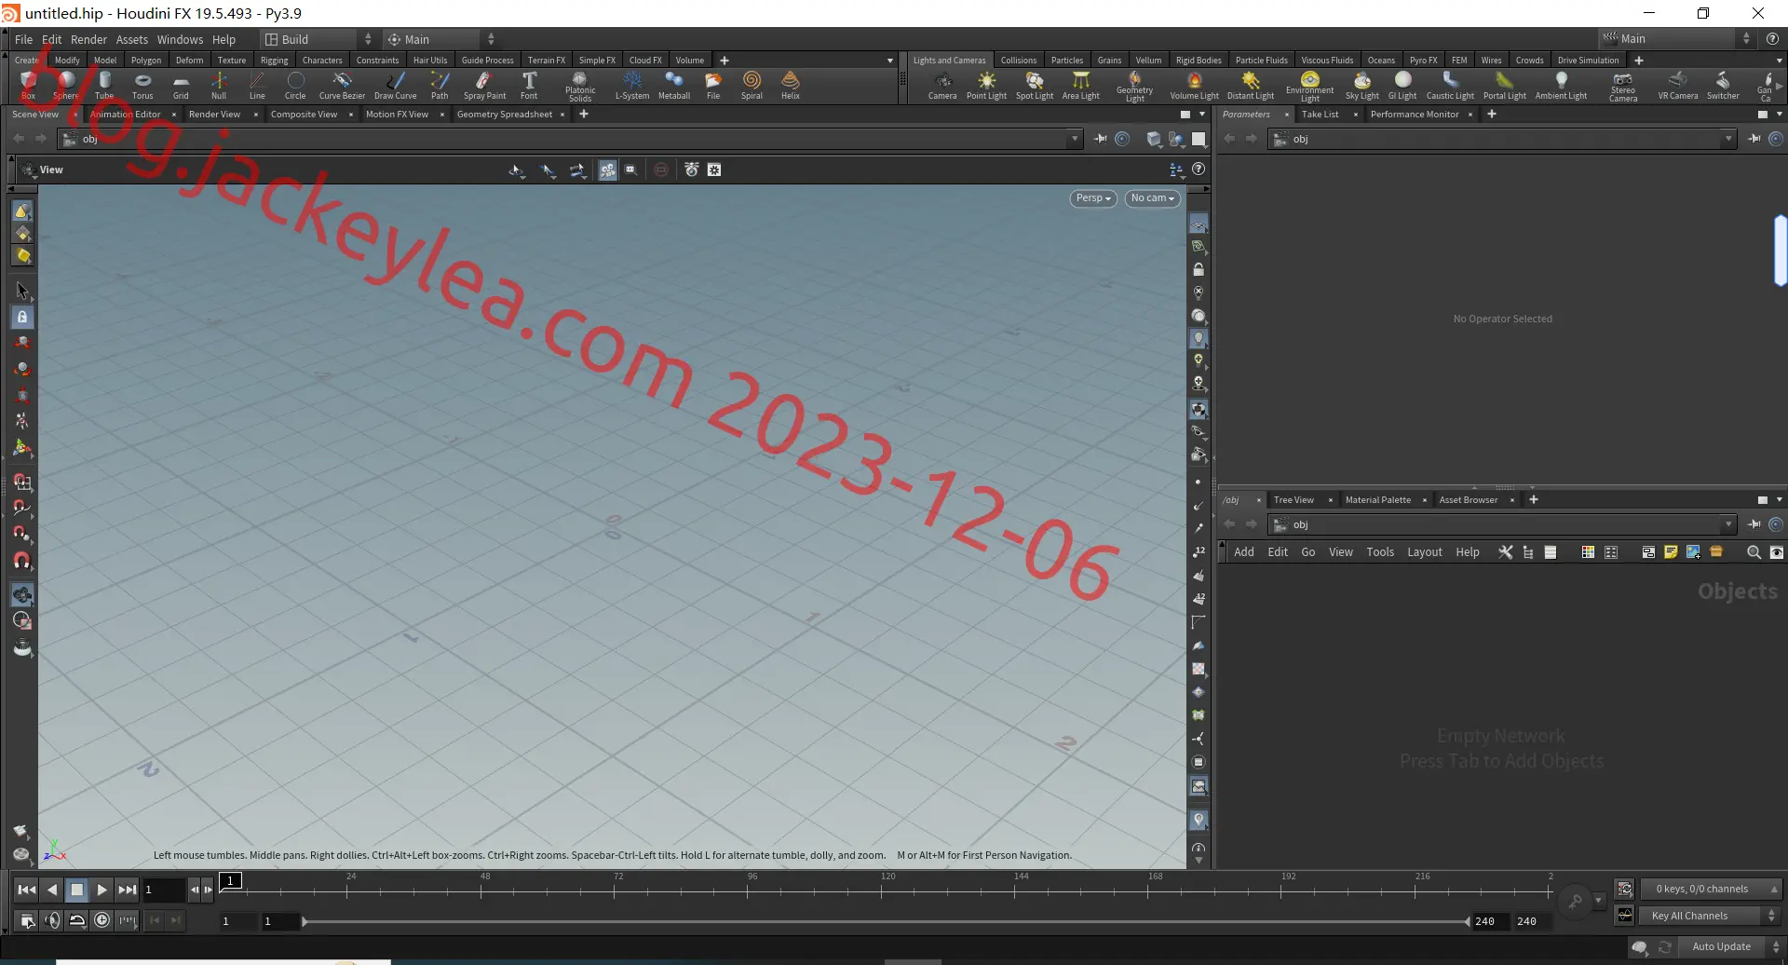This screenshot has width=1788, height=965.
Task: Switch to the Geometry Spreadsheet tab
Action: (x=505, y=115)
